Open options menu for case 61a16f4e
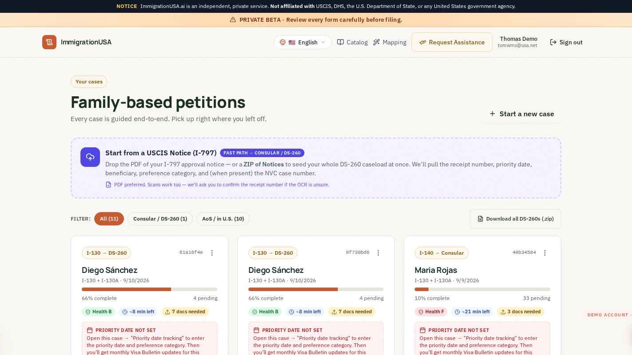632x355 pixels. (212, 253)
